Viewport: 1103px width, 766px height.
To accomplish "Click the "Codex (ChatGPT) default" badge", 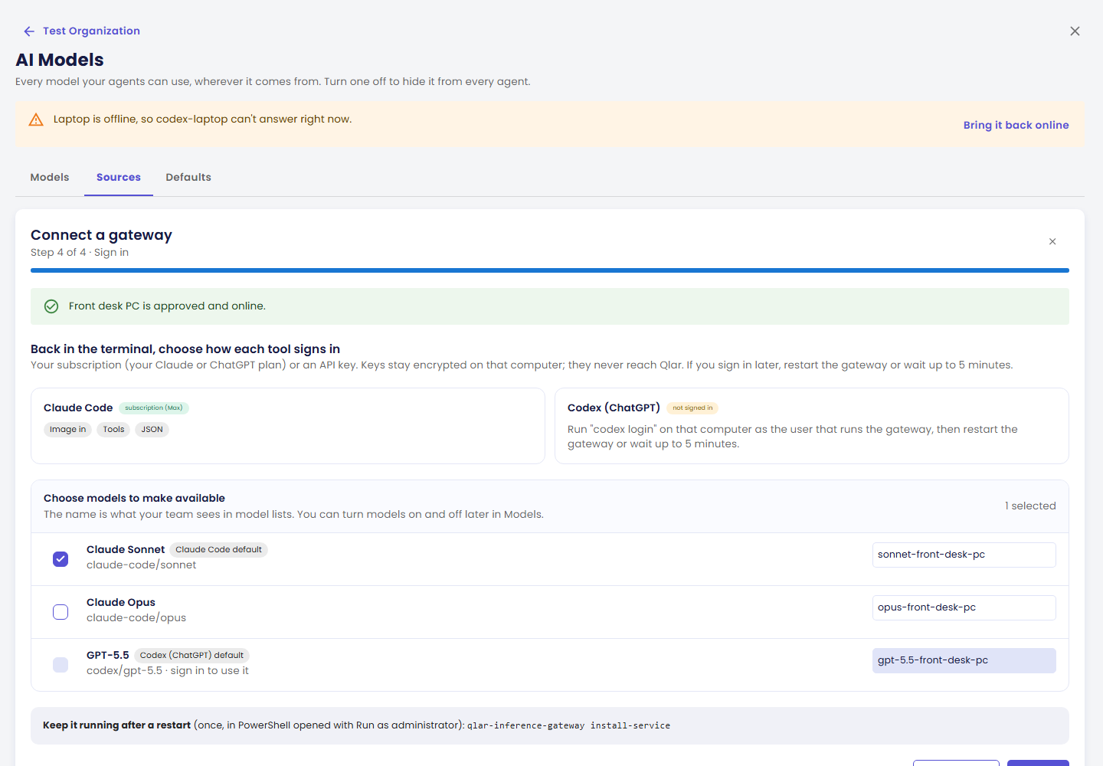I will coord(191,655).
